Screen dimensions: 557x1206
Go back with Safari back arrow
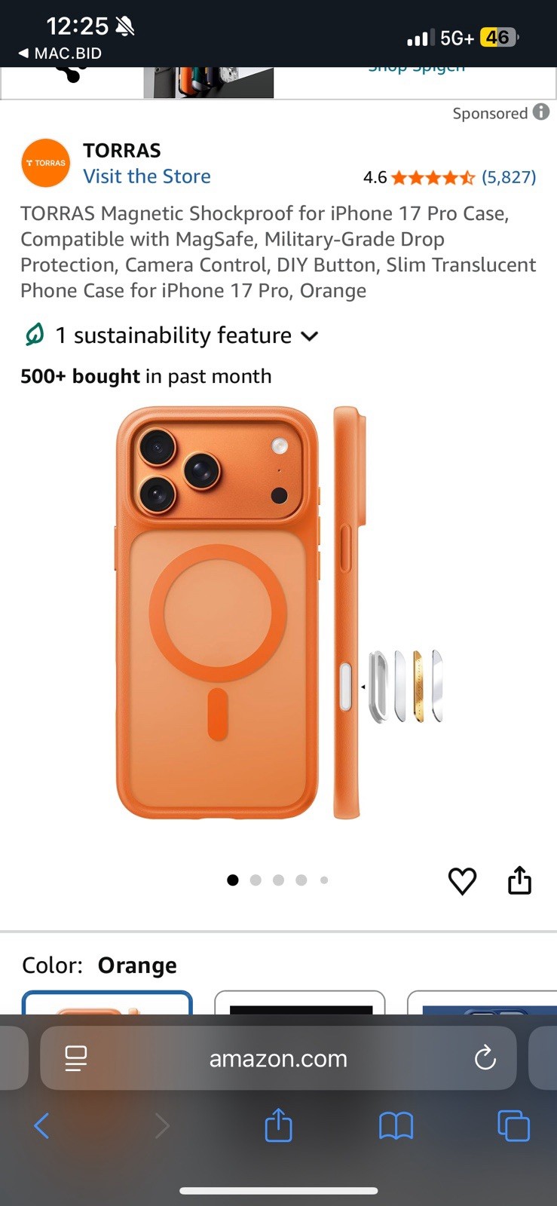42,1126
